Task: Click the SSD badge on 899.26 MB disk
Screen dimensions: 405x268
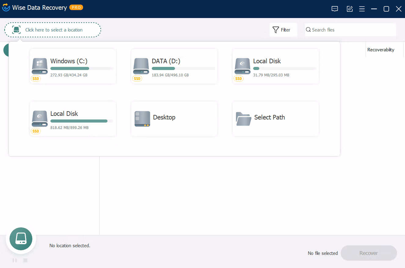Action: [x=36, y=131]
